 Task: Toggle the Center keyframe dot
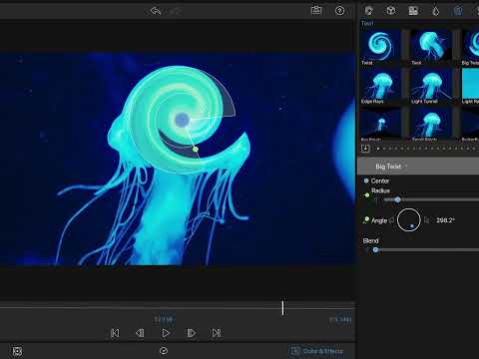[x=366, y=180]
